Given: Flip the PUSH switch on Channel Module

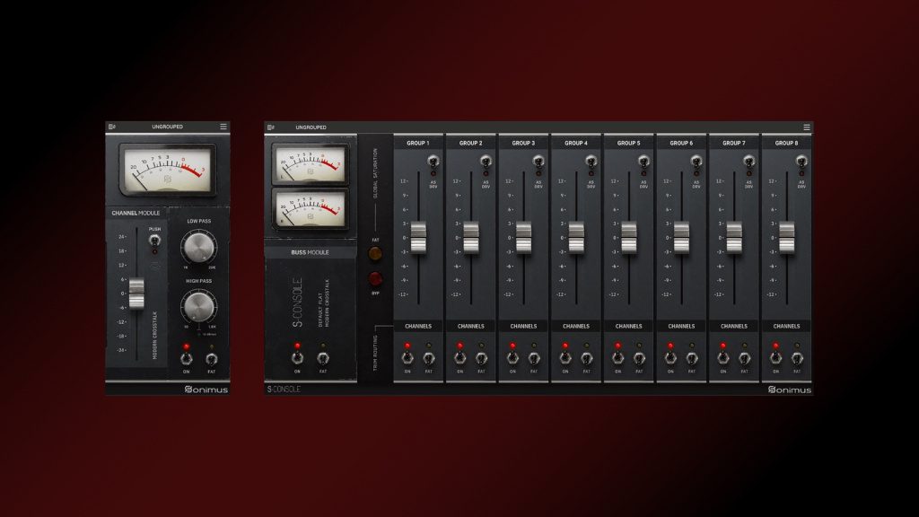Looking at the screenshot, I should [154, 241].
